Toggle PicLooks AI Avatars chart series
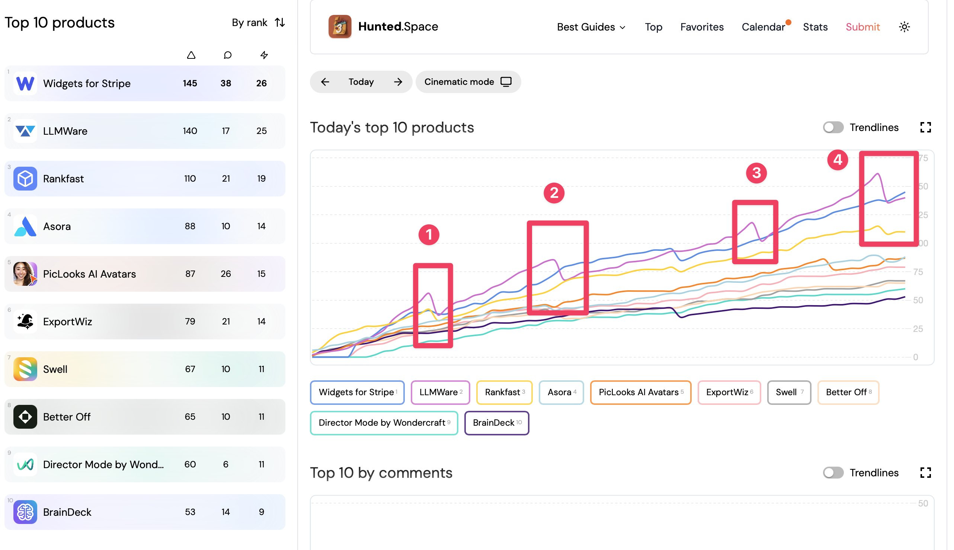This screenshot has height=550, width=954. click(641, 392)
